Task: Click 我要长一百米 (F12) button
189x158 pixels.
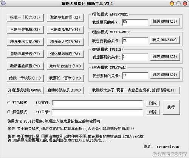Action: 65,78
